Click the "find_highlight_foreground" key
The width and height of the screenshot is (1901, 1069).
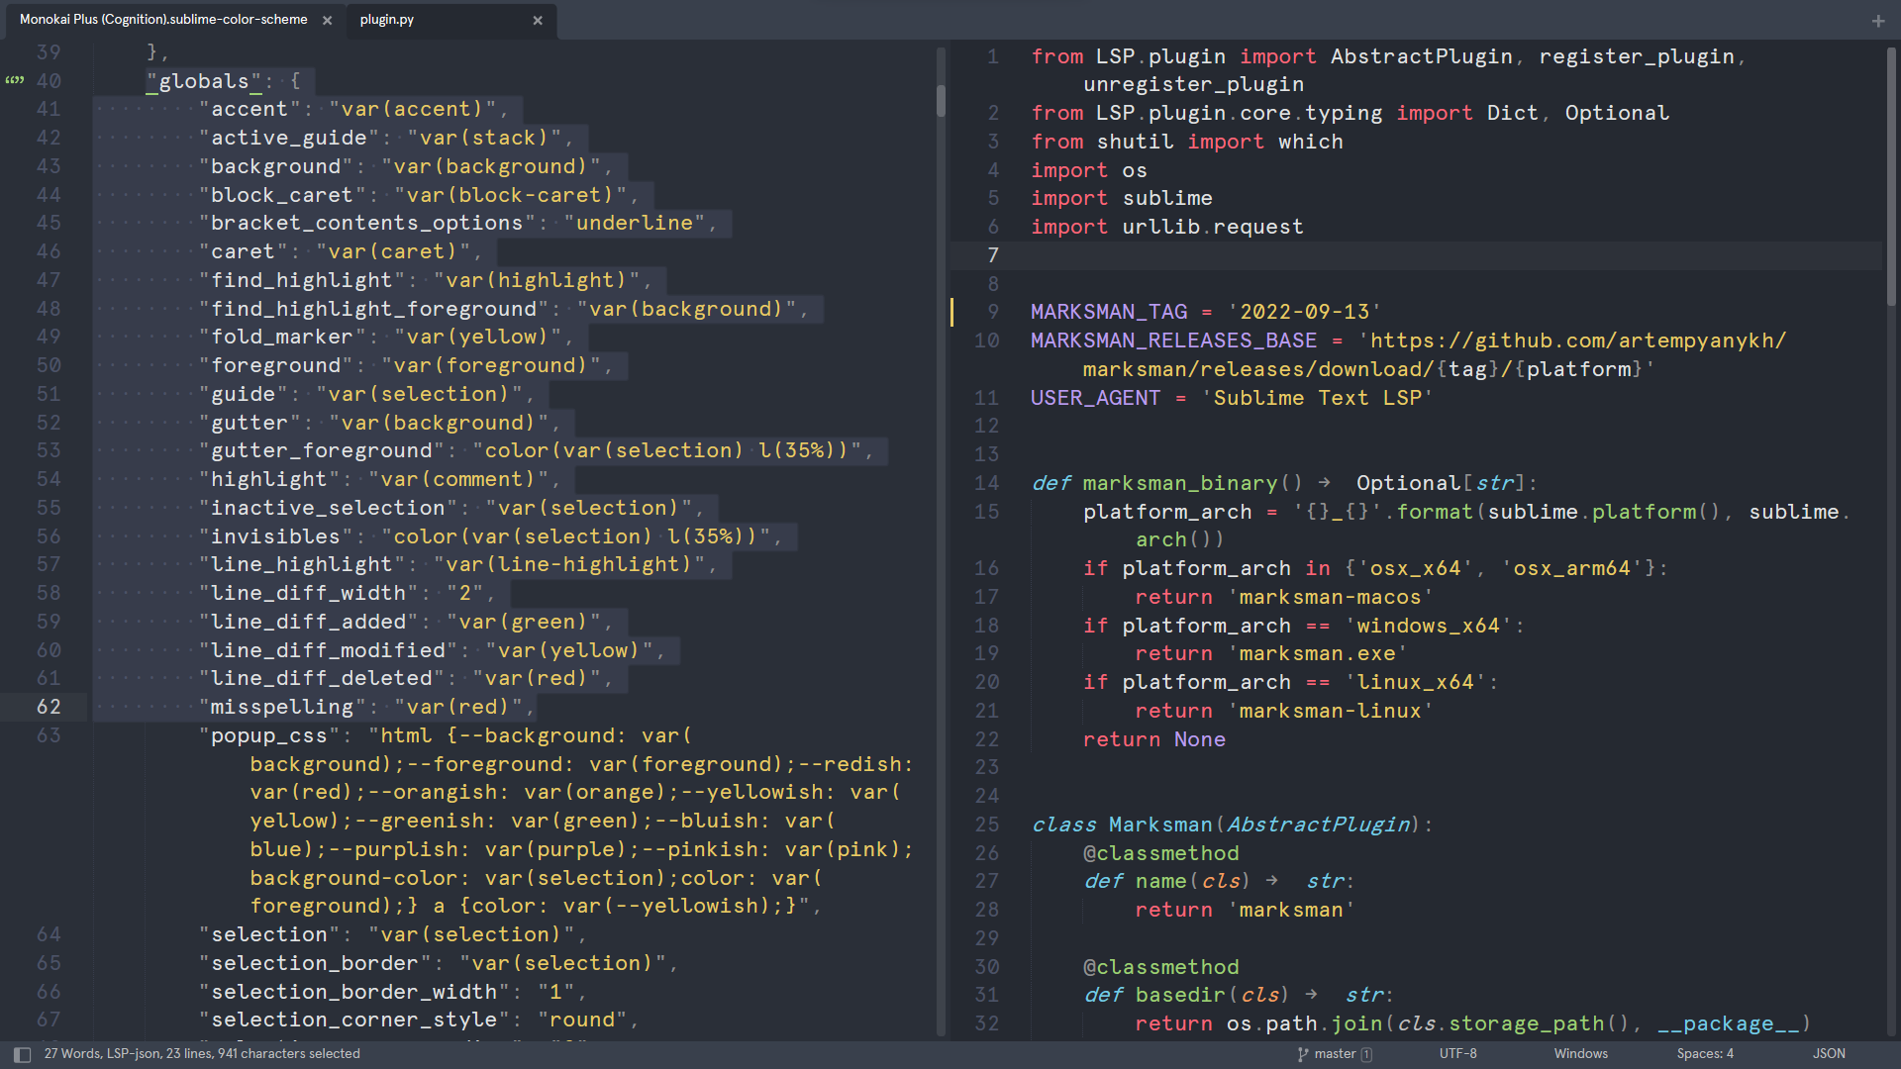[x=373, y=310]
